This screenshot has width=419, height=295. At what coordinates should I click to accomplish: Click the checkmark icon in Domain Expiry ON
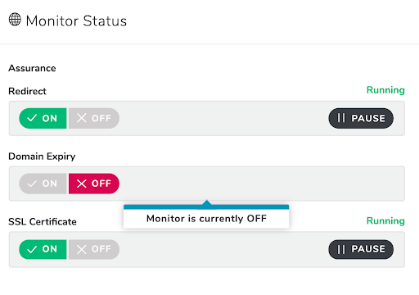[x=32, y=184]
